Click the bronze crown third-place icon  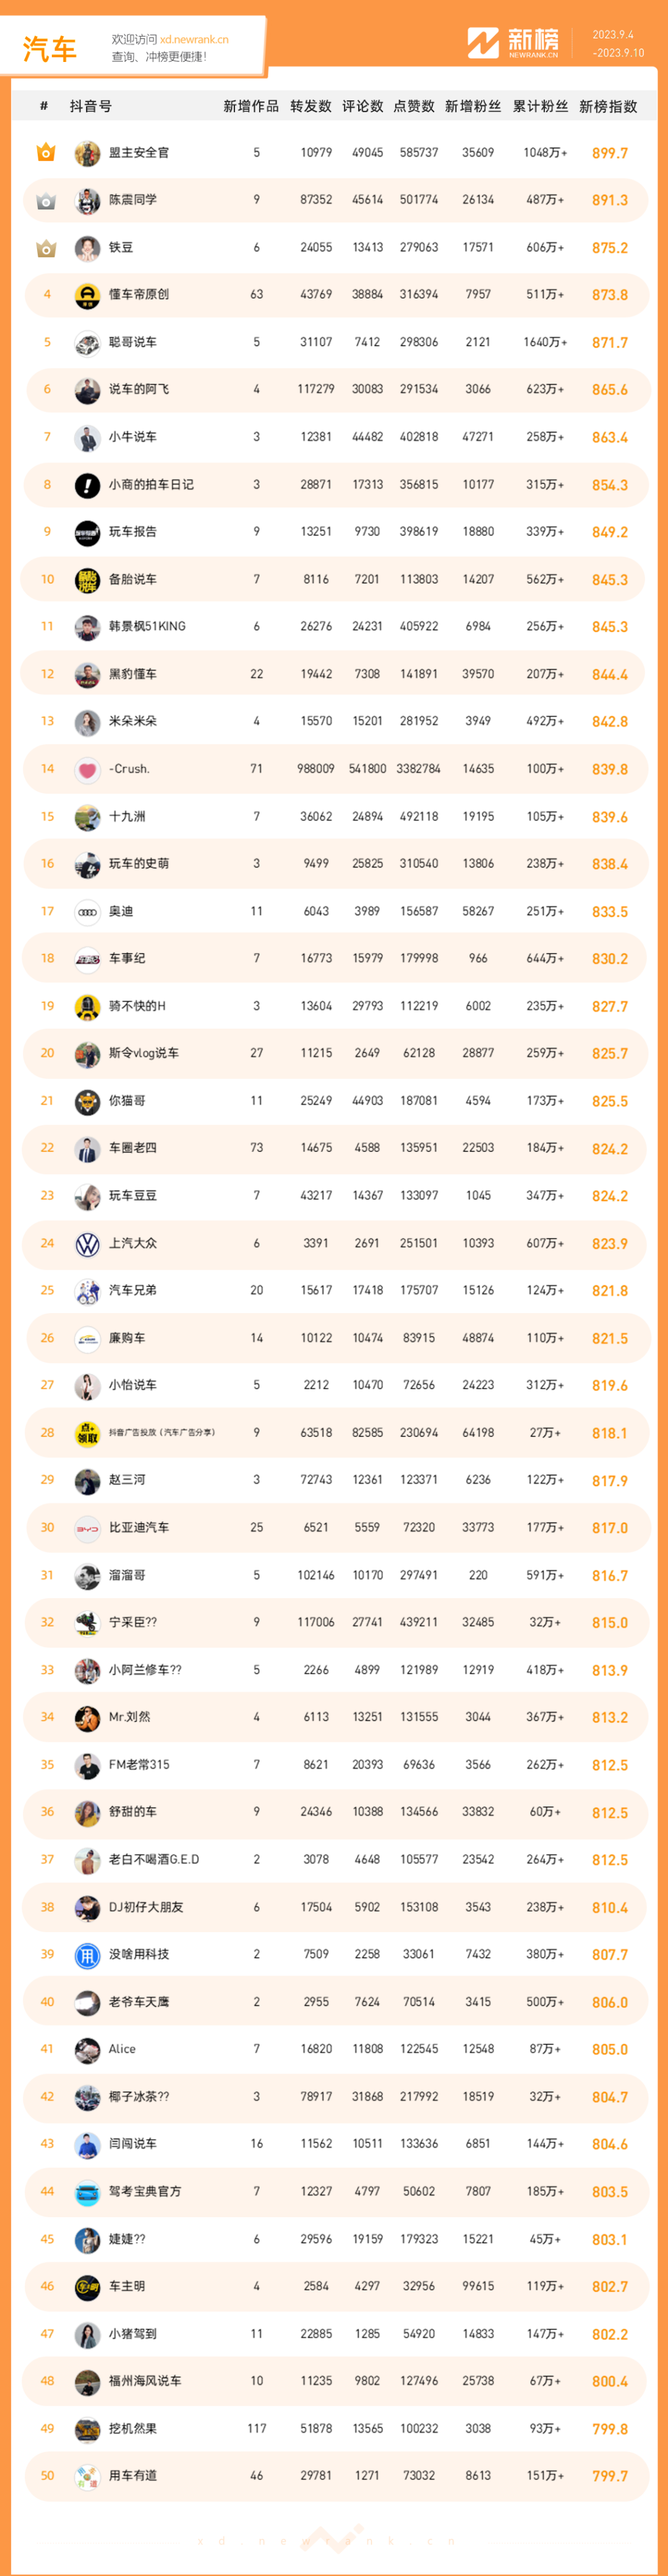[x=46, y=247]
